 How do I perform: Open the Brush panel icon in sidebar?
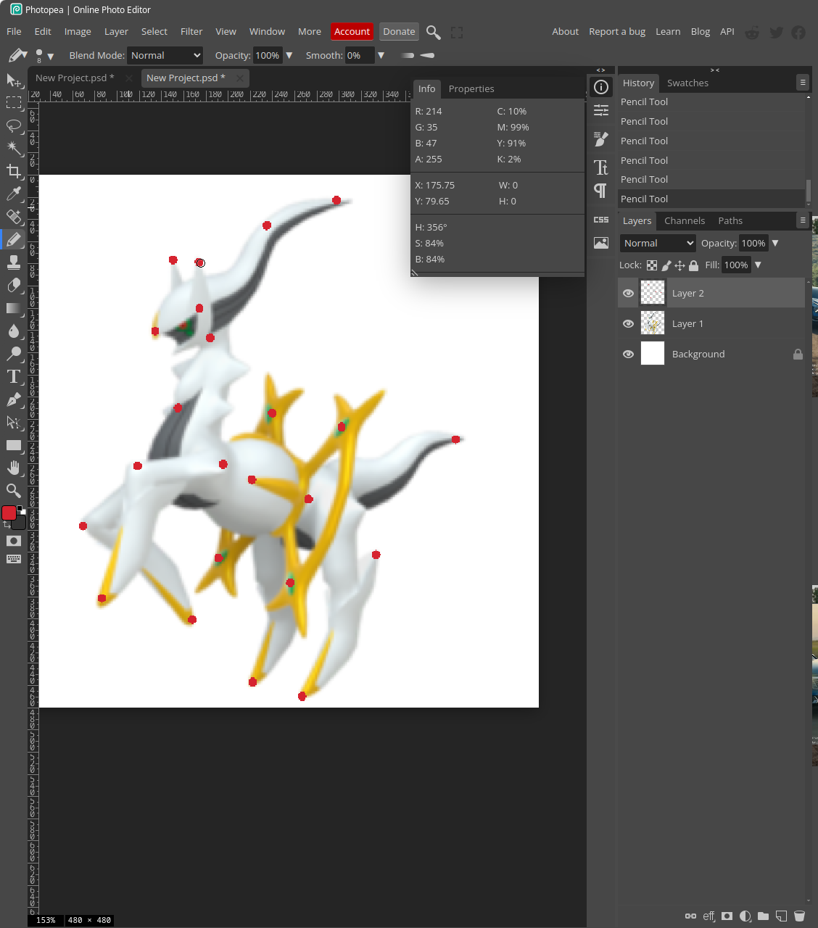click(x=601, y=138)
